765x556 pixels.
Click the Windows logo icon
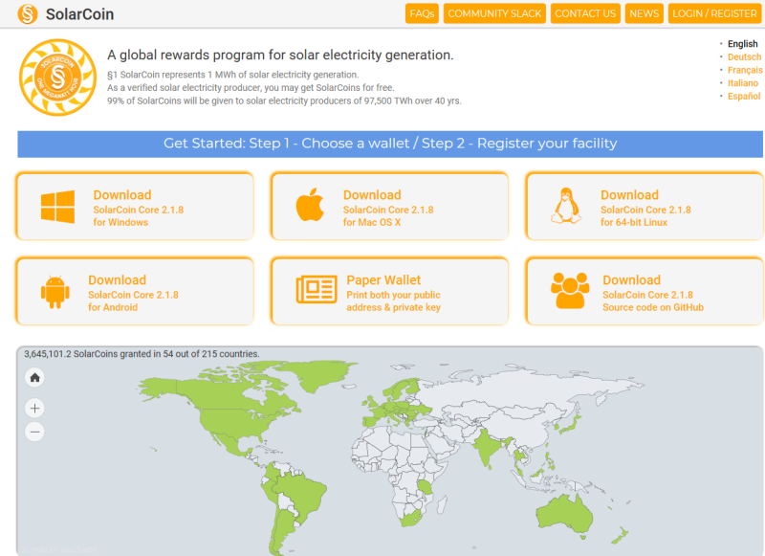click(57, 207)
